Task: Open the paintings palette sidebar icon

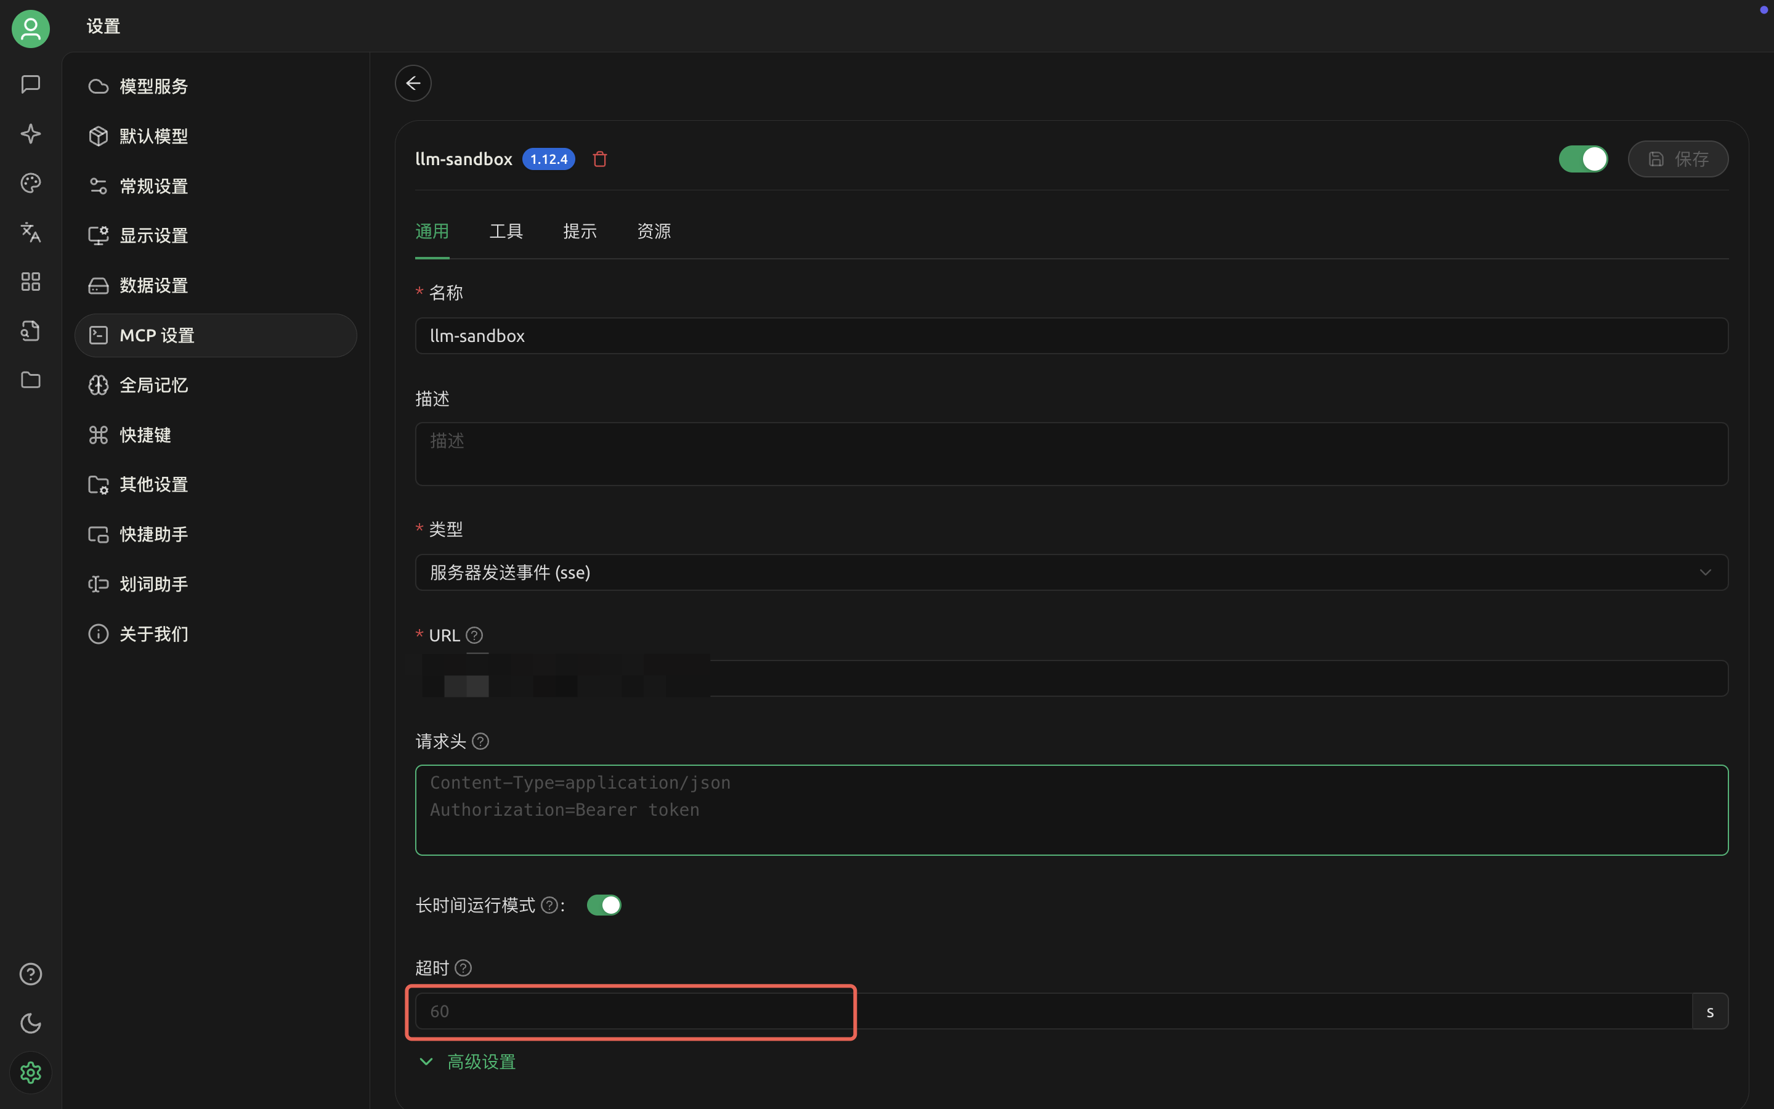Action: tap(30, 182)
